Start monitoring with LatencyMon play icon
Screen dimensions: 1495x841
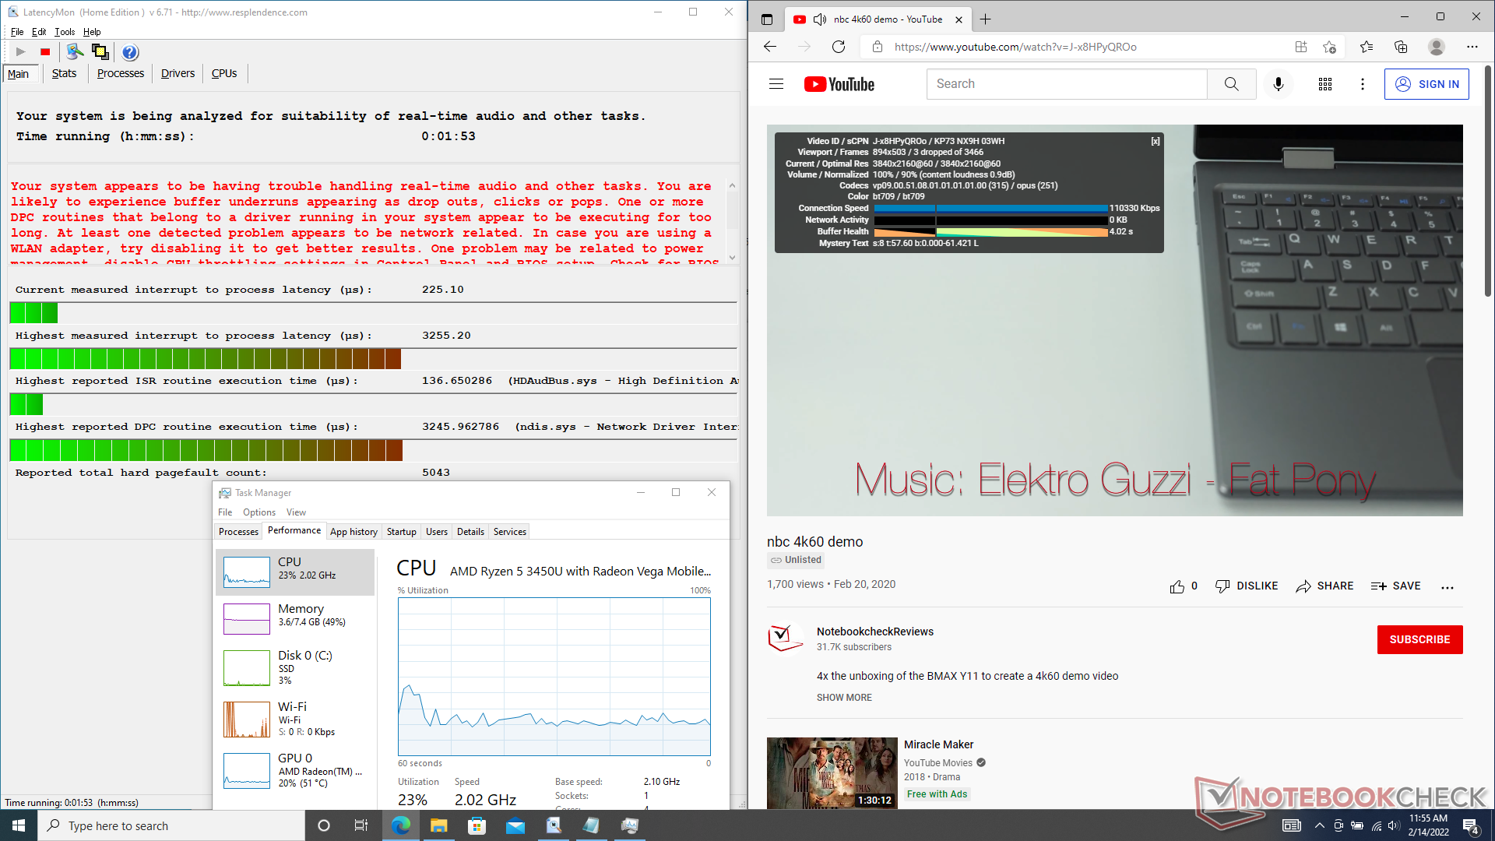coord(21,52)
